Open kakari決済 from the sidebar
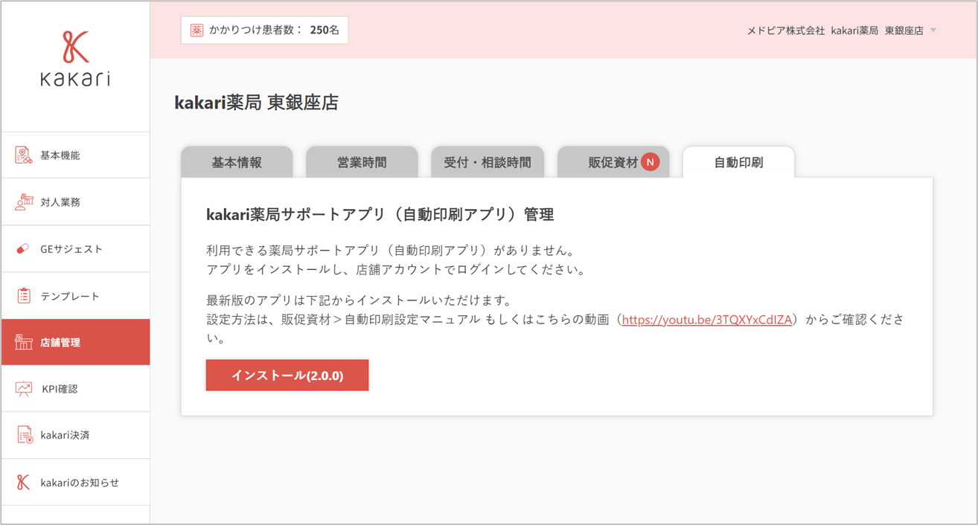The height and width of the screenshot is (525, 978). coord(75,435)
